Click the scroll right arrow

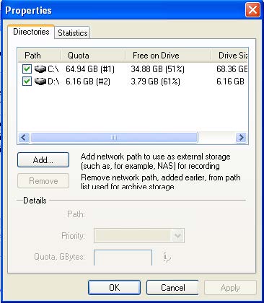(x=241, y=138)
